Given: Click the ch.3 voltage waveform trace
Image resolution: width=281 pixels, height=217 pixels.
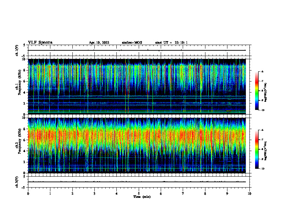Looking at the screenshot, I should (137, 182).
